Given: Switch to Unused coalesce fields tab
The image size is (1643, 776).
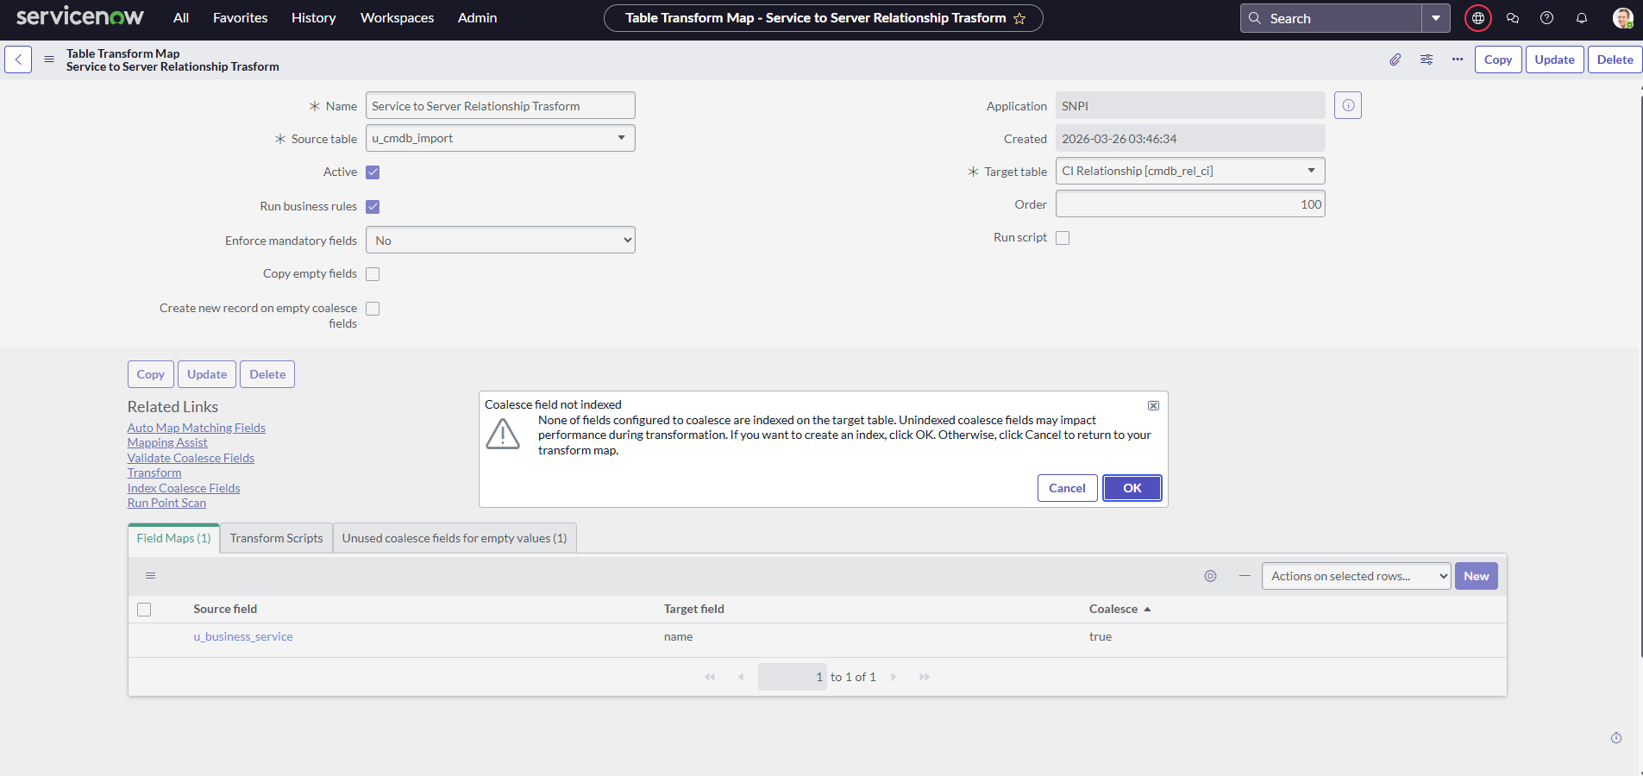Looking at the screenshot, I should pos(455,538).
